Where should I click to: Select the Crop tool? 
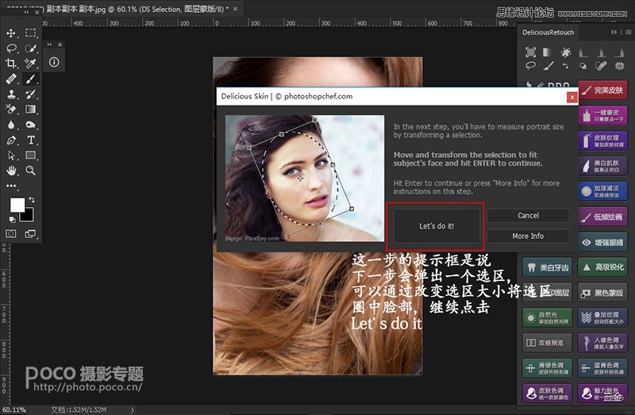(11, 63)
